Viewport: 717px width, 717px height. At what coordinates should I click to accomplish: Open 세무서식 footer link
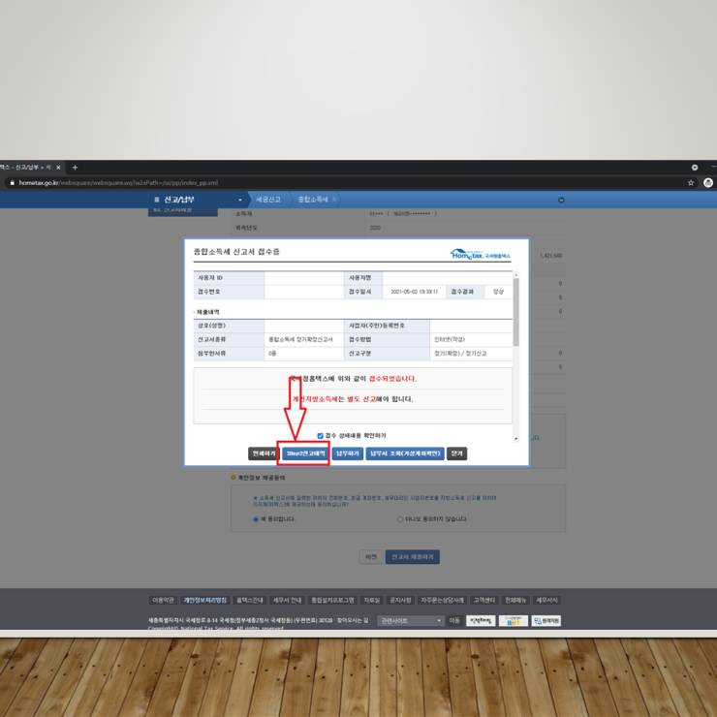click(x=546, y=600)
